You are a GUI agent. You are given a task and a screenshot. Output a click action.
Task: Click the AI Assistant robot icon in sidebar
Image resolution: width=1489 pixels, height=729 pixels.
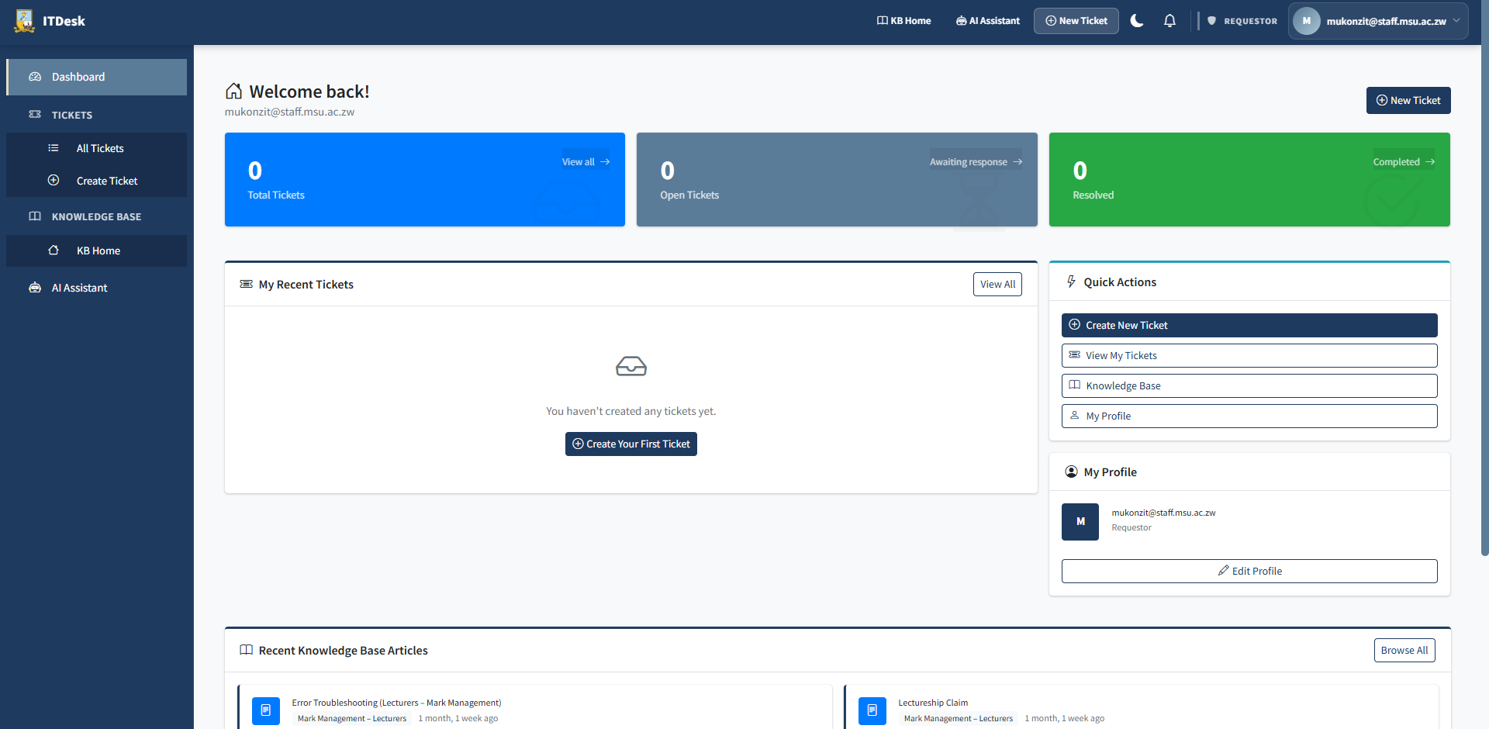[35, 288]
